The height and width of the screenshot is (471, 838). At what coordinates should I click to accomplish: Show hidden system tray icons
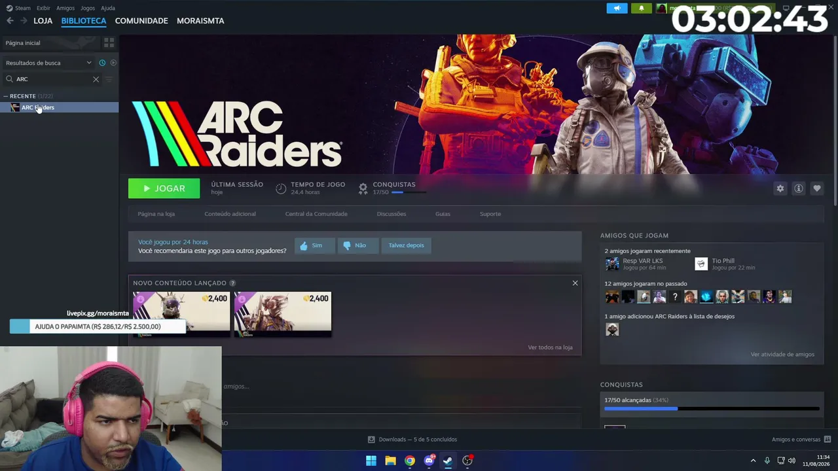coord(753,461)
